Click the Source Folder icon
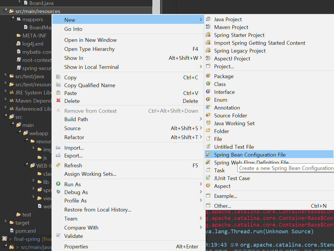This screenshot has width=334, height=251. tap(208, 115)
